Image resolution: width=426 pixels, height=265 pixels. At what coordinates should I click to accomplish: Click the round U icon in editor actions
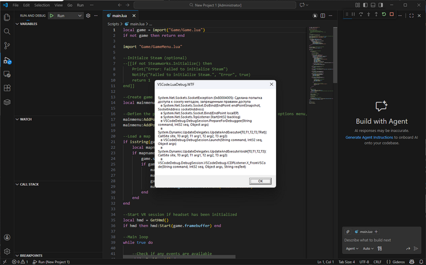[315, 16]
